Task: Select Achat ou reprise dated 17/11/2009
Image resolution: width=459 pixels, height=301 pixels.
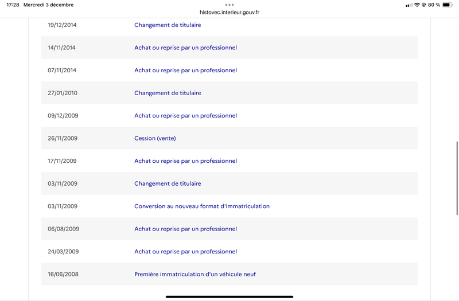Action: click(185, 161)
